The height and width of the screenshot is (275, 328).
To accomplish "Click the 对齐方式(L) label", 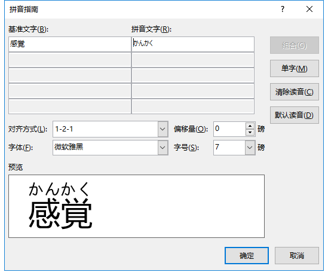I will (x=28, y=129).
